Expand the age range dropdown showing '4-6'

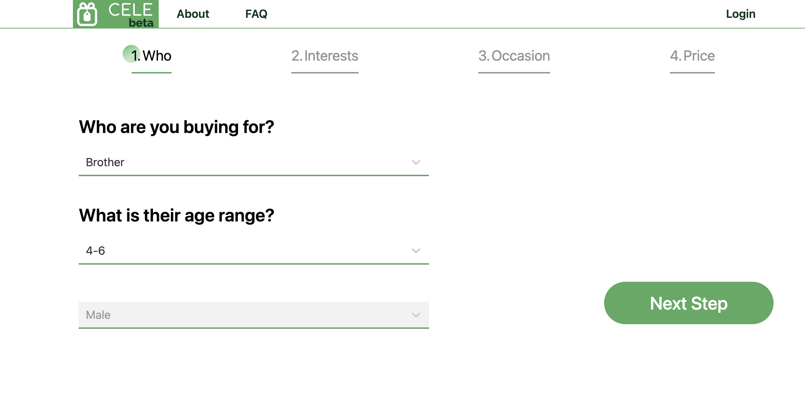click(253, 250)
